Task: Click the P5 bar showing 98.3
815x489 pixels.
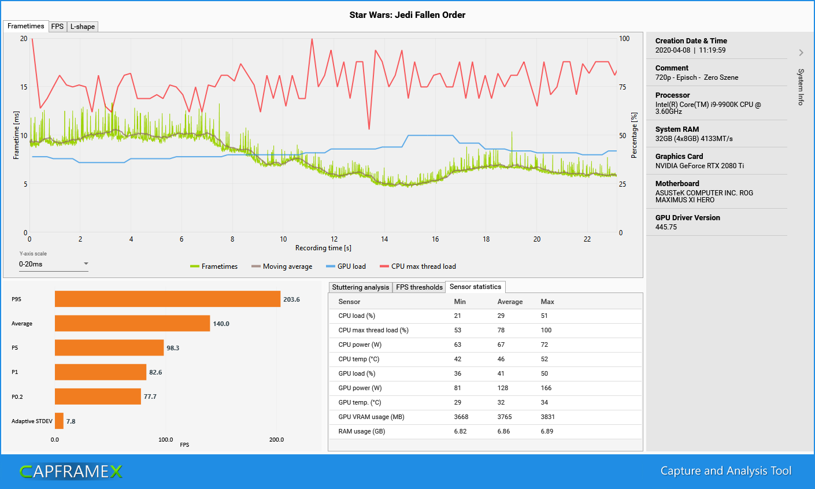Action: coord(109,347)
